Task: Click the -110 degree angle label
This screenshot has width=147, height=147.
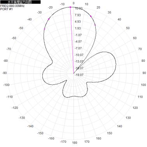Action: click(x=10, y=97)
